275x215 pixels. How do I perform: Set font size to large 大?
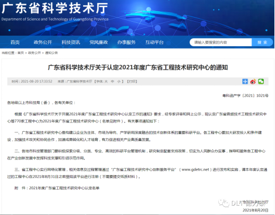106,81
